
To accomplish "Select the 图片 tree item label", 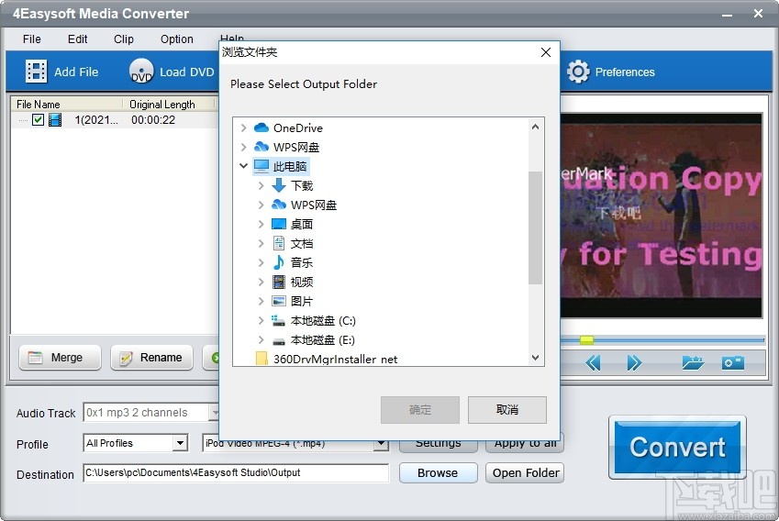I will (302, 302).
